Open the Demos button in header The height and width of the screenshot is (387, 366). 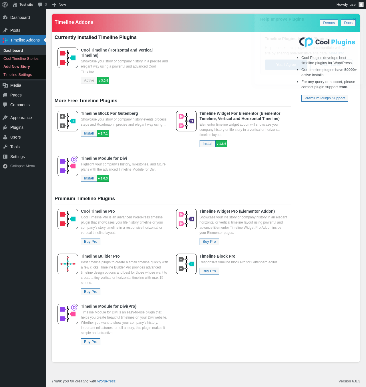tap(329, 23)
